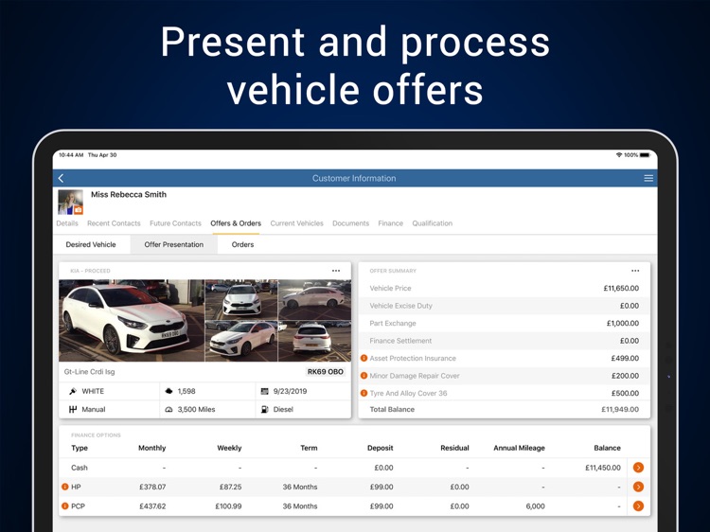Tap Miss Rebecca Smith profile photo
Viewport: 710px width, 532px height.
coord(70,202)
